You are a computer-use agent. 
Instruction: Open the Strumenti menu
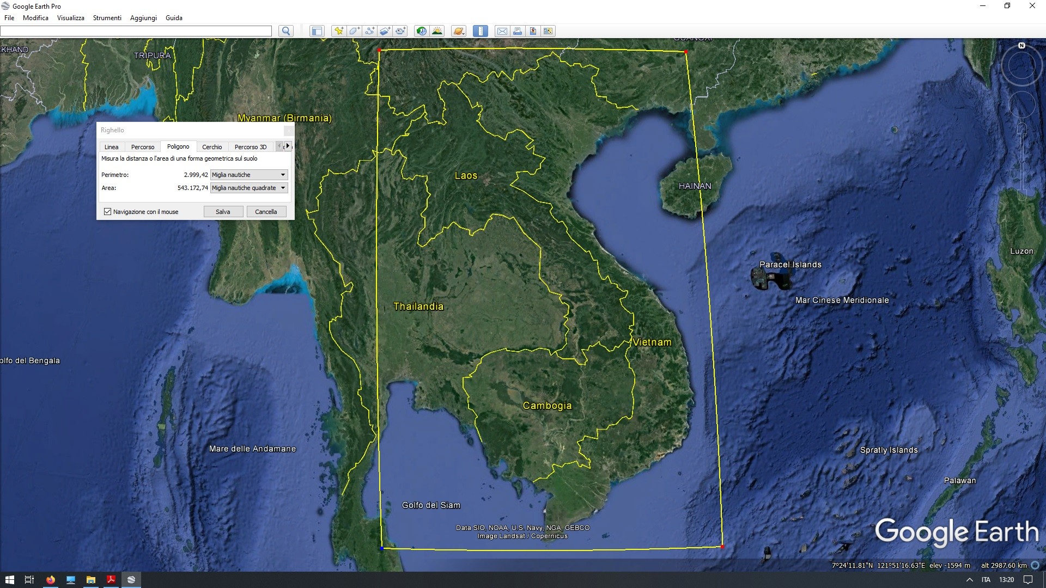tap(107, 18)
